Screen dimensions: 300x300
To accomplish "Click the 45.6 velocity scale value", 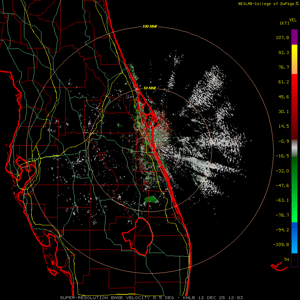I will [284, 97].
